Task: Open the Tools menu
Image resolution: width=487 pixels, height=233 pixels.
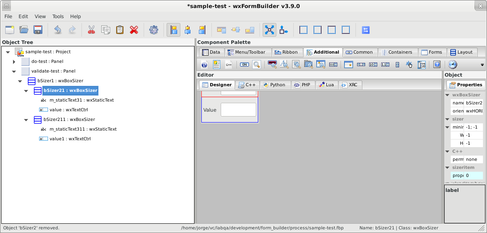Action: point(58,17)
